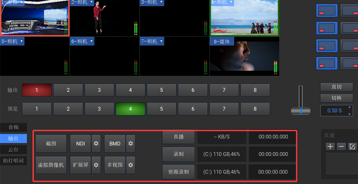The image size is (358, 184).
Task: Switch to the 云台 tab
Action: click(14, 149)
